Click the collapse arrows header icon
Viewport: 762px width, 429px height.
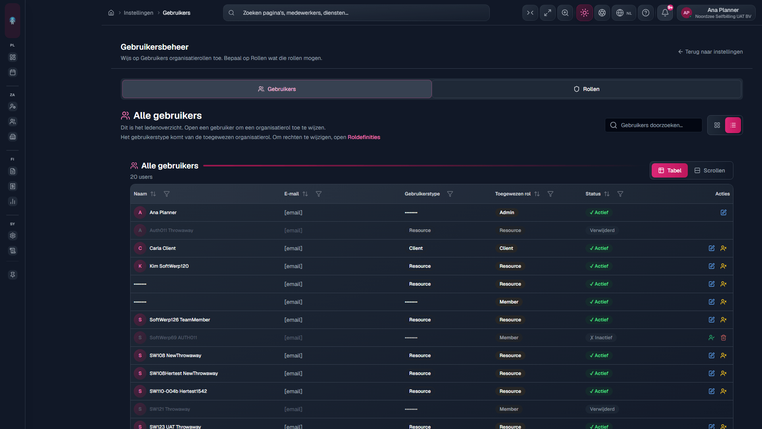coord(530,13)
